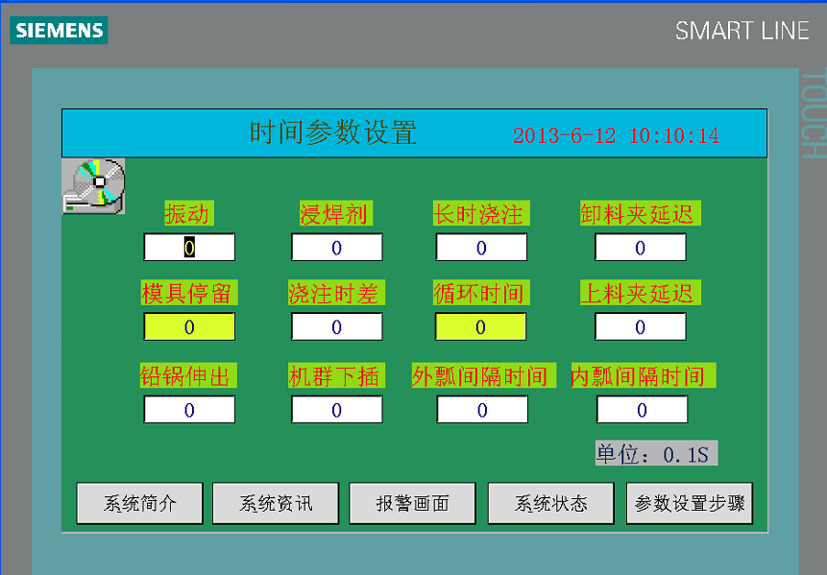
Task: Click the 循环时间 label
Action: pos(481,293)
